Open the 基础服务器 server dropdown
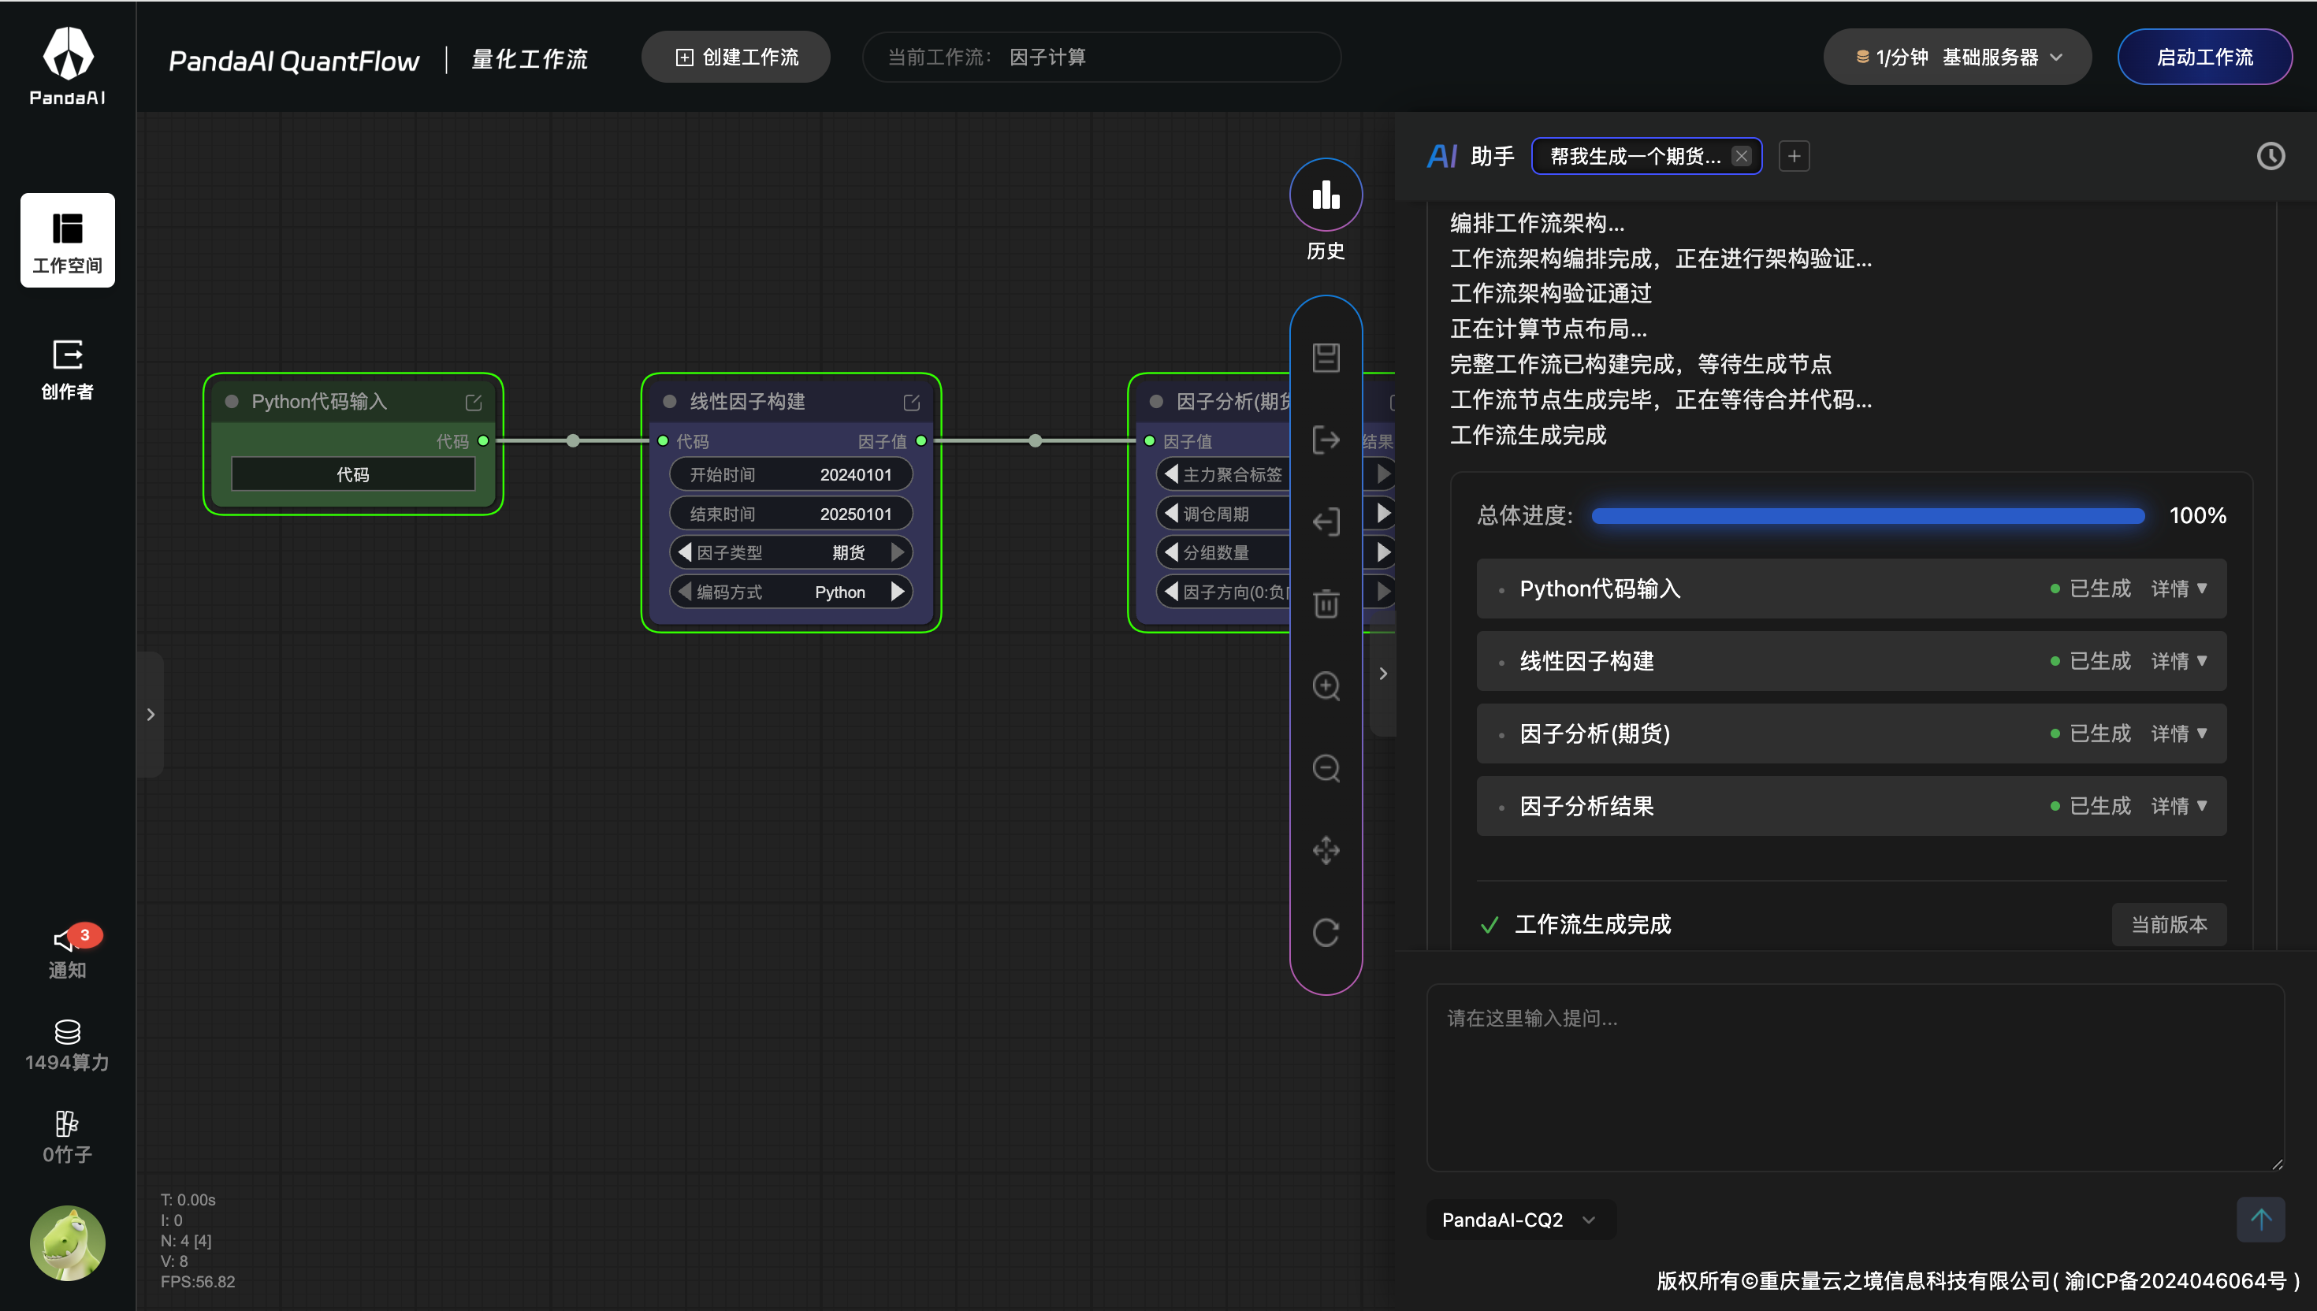Viewport: 2317px width, 1311px height. [1958, 57]
